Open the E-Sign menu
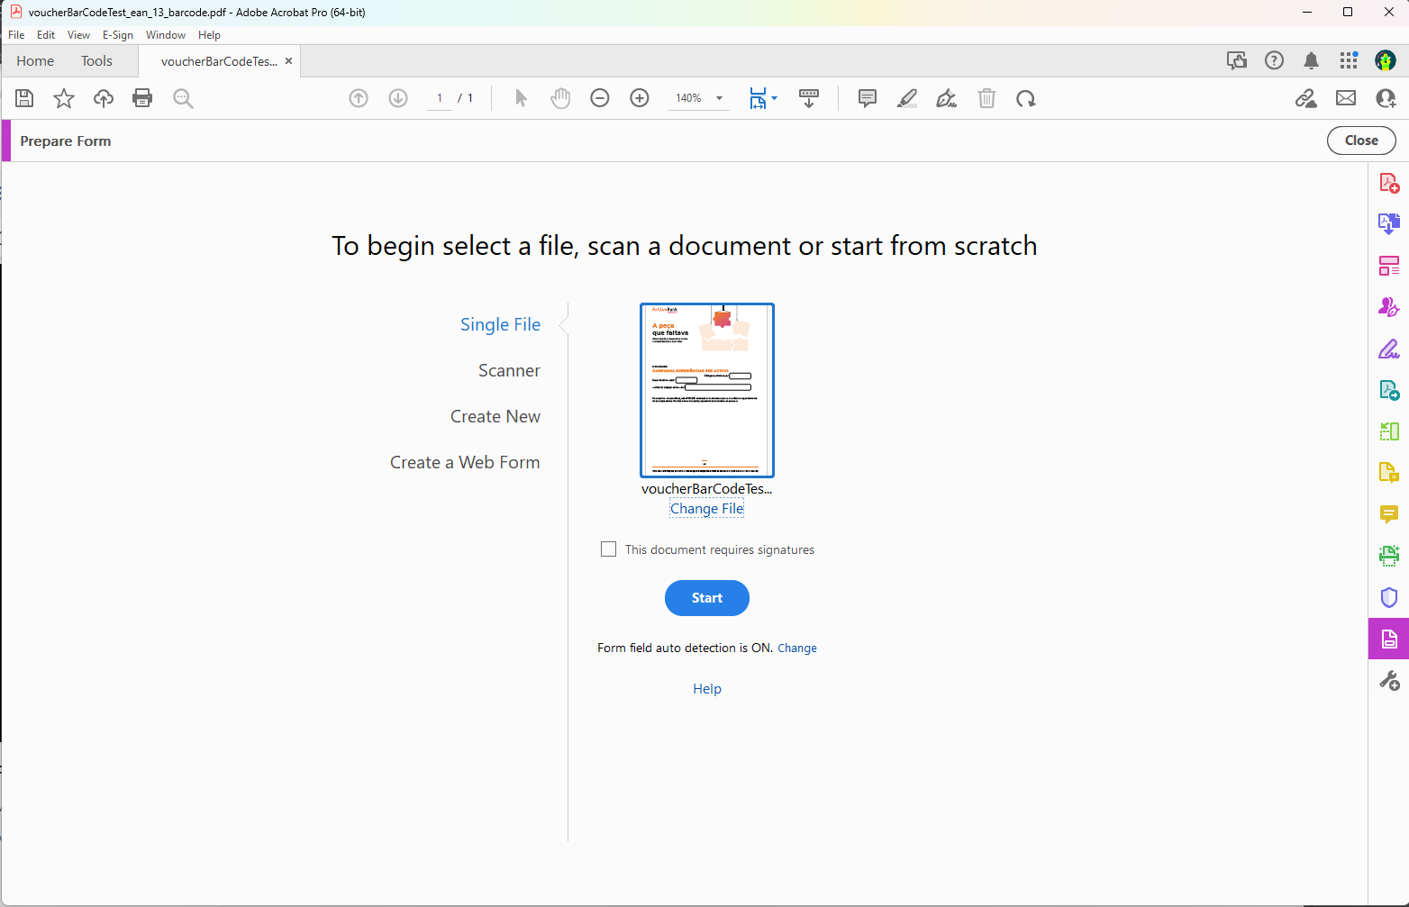This screenshot has width=1409, height=907. [x=117, y=35]
